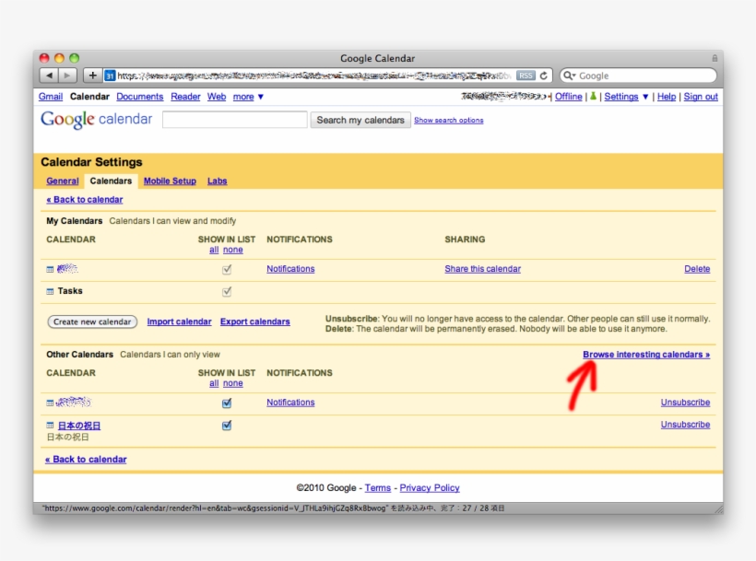The height and width of the screenshot is (561, 756).
Task: Click the Export calendars link
Action: point(255,321)
